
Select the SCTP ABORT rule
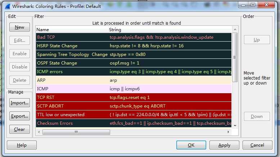tap(134, 106)
